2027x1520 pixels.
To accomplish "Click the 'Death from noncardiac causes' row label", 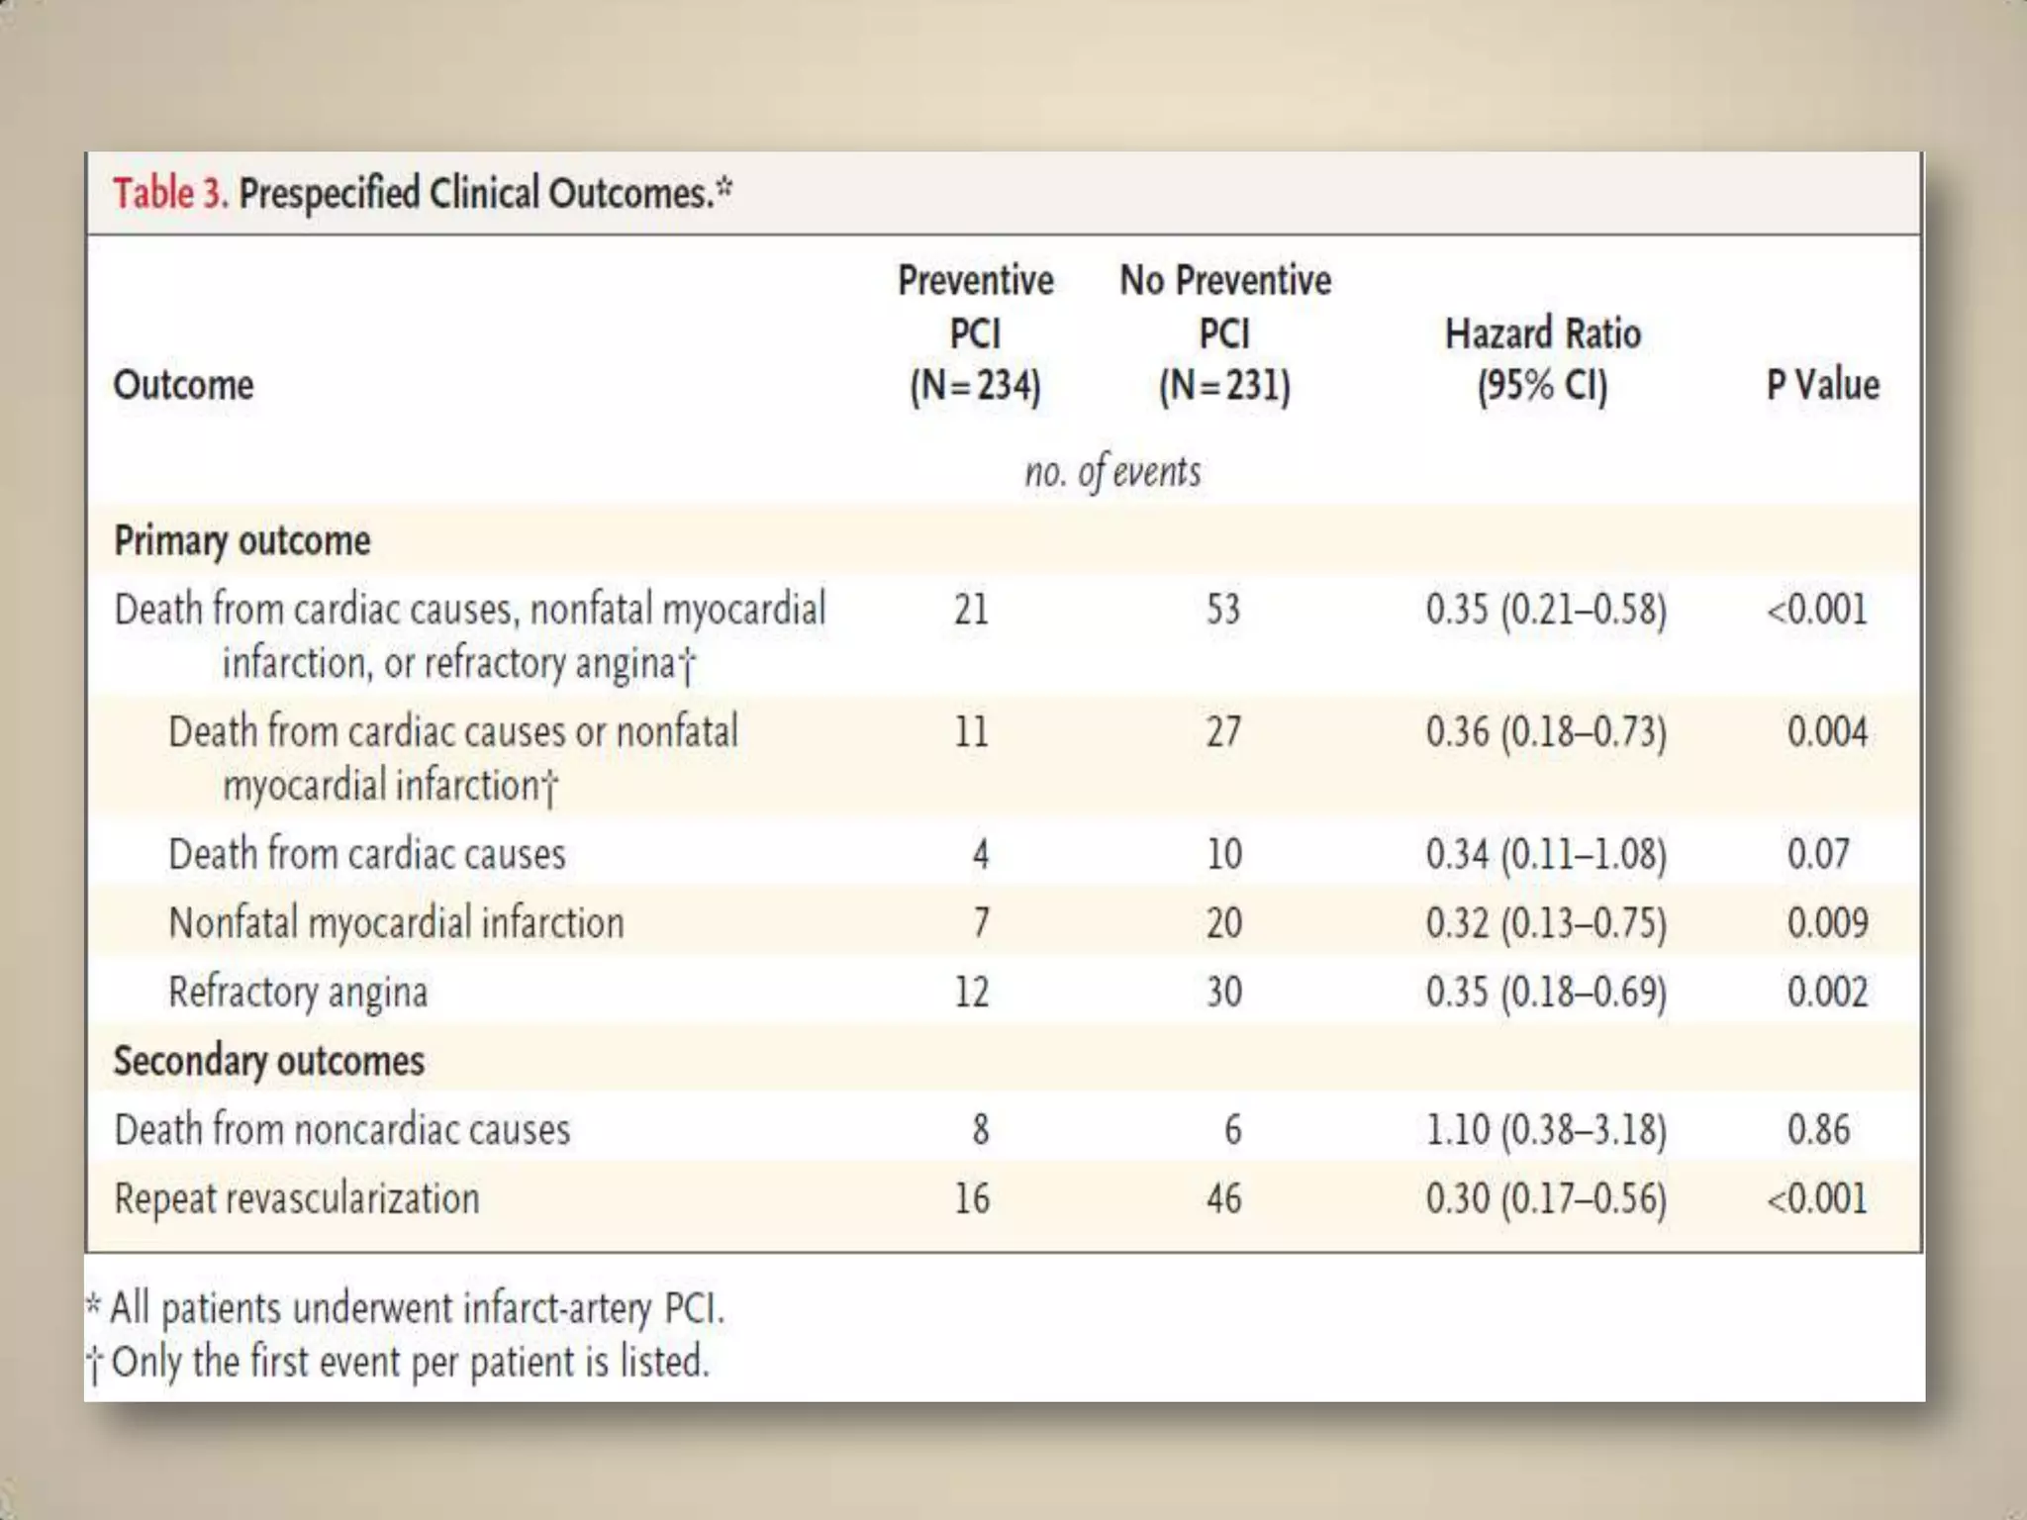I will click(342, 1129).
